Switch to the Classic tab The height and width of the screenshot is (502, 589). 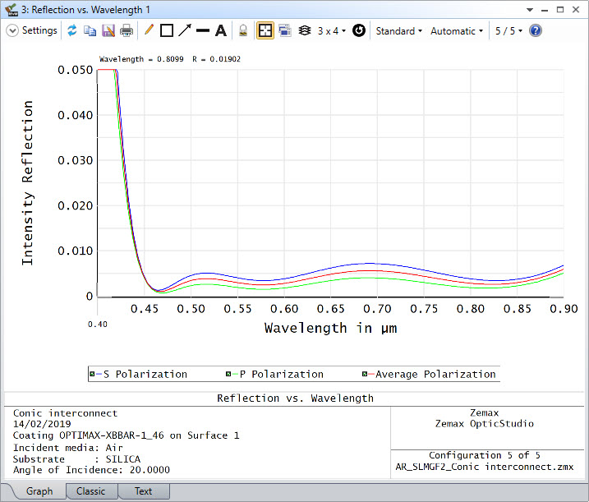pos(90,491)
